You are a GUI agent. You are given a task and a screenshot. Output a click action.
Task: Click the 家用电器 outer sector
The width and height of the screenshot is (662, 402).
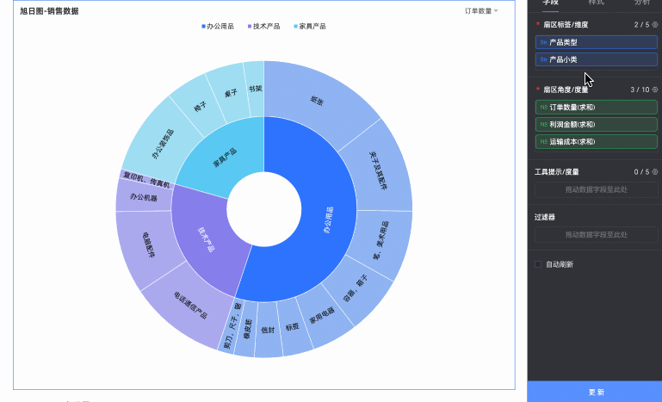pos(322,315)
